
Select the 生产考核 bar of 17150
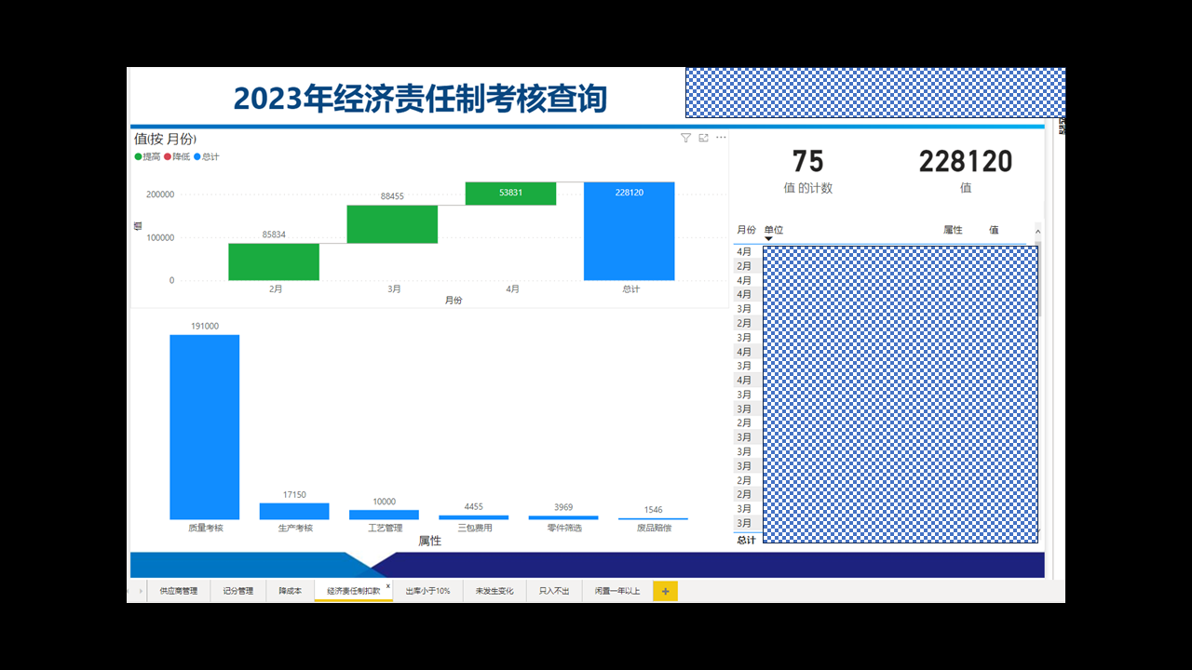click(294, 511)
